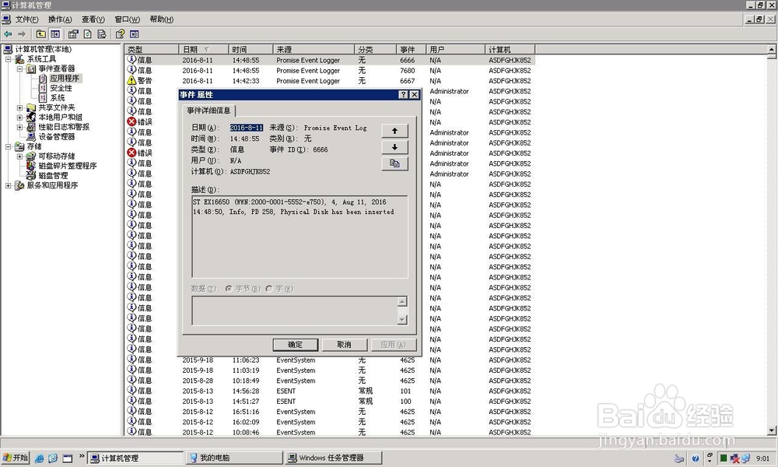Open the Help toolbar icon
778x467 pixels.
[x=120, y=34]
